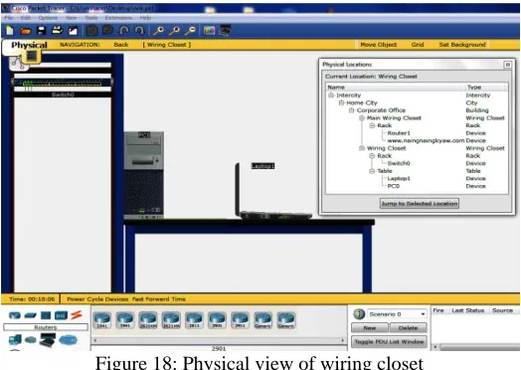
Task: Select the Connections lightning bolt icon
Action: [77, 314]
